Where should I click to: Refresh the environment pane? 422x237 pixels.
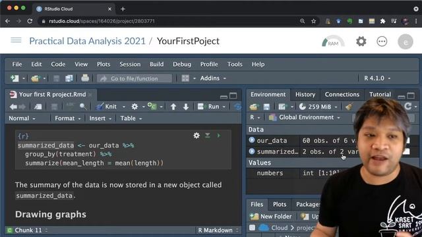pos(408,106)
